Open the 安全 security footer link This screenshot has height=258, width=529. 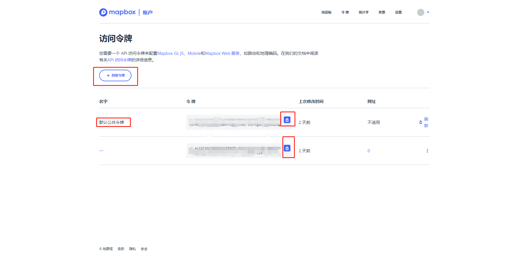coord(144,249)
